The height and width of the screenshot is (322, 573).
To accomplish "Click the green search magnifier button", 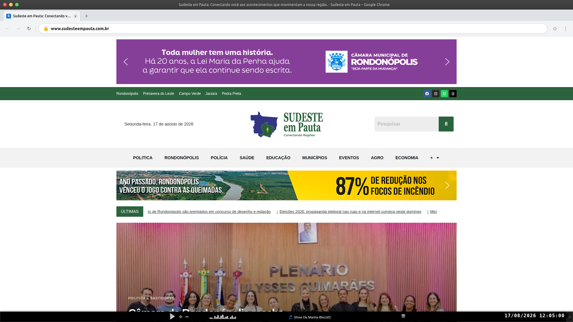I will click(x=446, y=124).
